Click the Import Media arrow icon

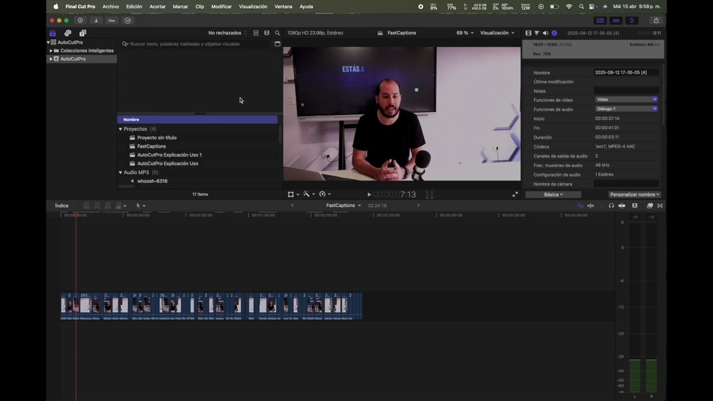click(x=96, y=21)
